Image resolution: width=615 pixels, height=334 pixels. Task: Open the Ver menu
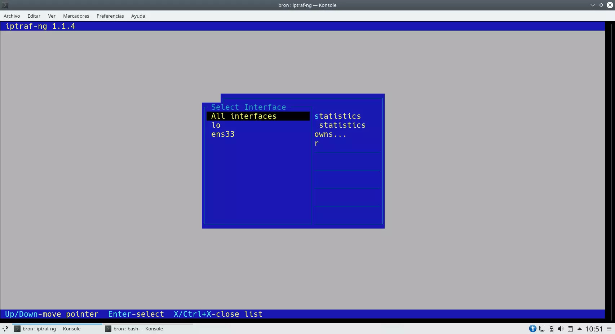[52, 16]
